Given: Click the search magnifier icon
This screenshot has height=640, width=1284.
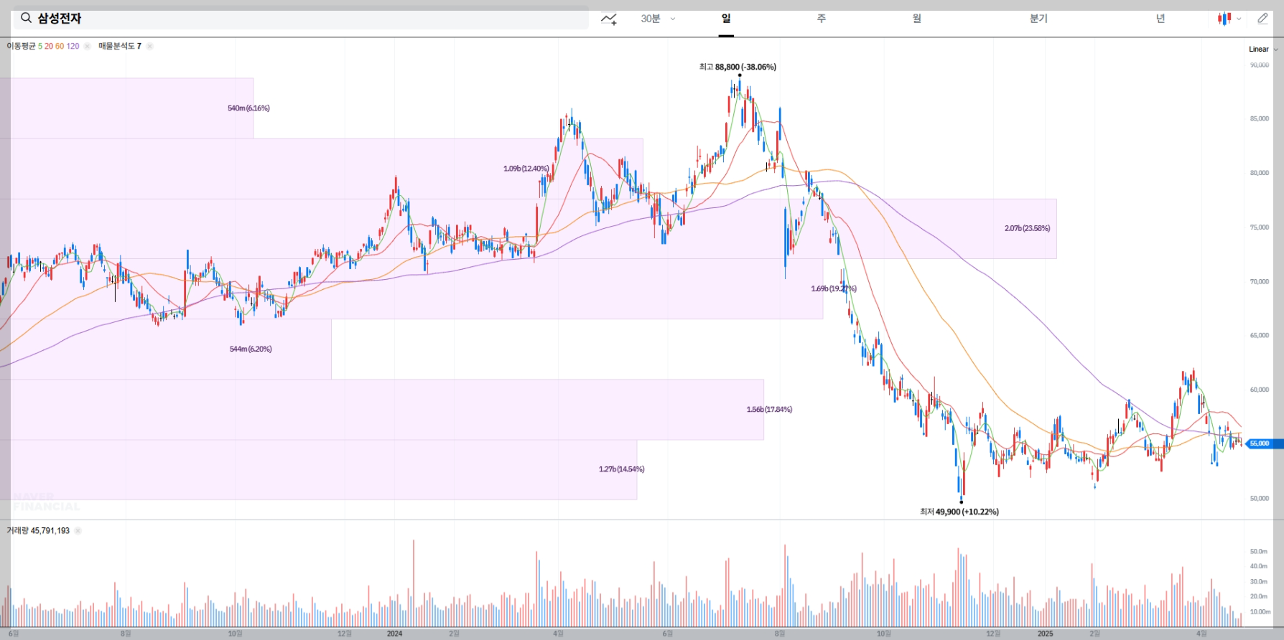Looking at the screenshot, I should (26, 18).
